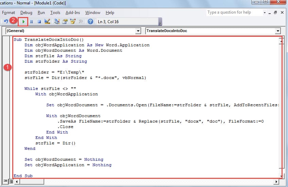Viewport: 288px width, 187px height.
Task: Toggle Design Mode icon in toolbar
Action: pyautogui.click(x=47, y=21)
